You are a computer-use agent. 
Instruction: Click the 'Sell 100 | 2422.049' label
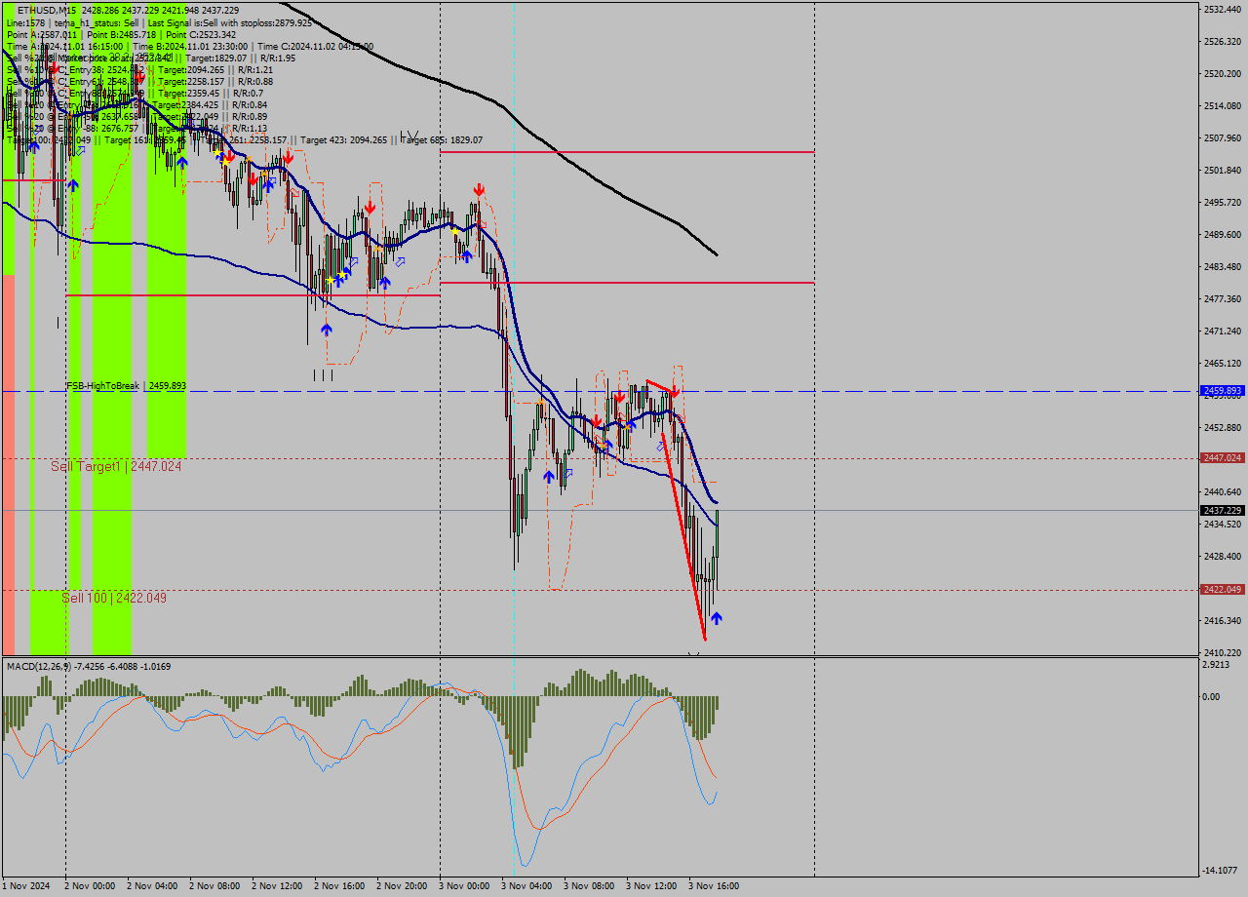pyautogui.click(x=114, y=598)
